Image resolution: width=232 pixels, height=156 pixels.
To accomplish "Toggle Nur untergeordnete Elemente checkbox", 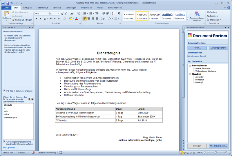I will (x=4, y=142).
